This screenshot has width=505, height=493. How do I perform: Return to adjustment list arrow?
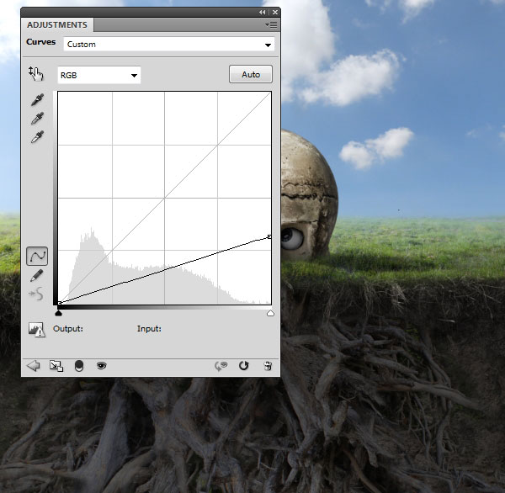(x=33, y=366)
